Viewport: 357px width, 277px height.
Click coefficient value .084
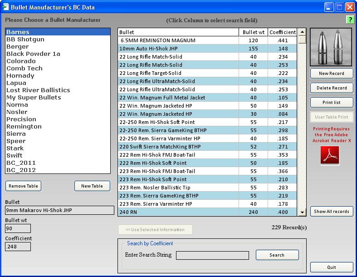283,114
